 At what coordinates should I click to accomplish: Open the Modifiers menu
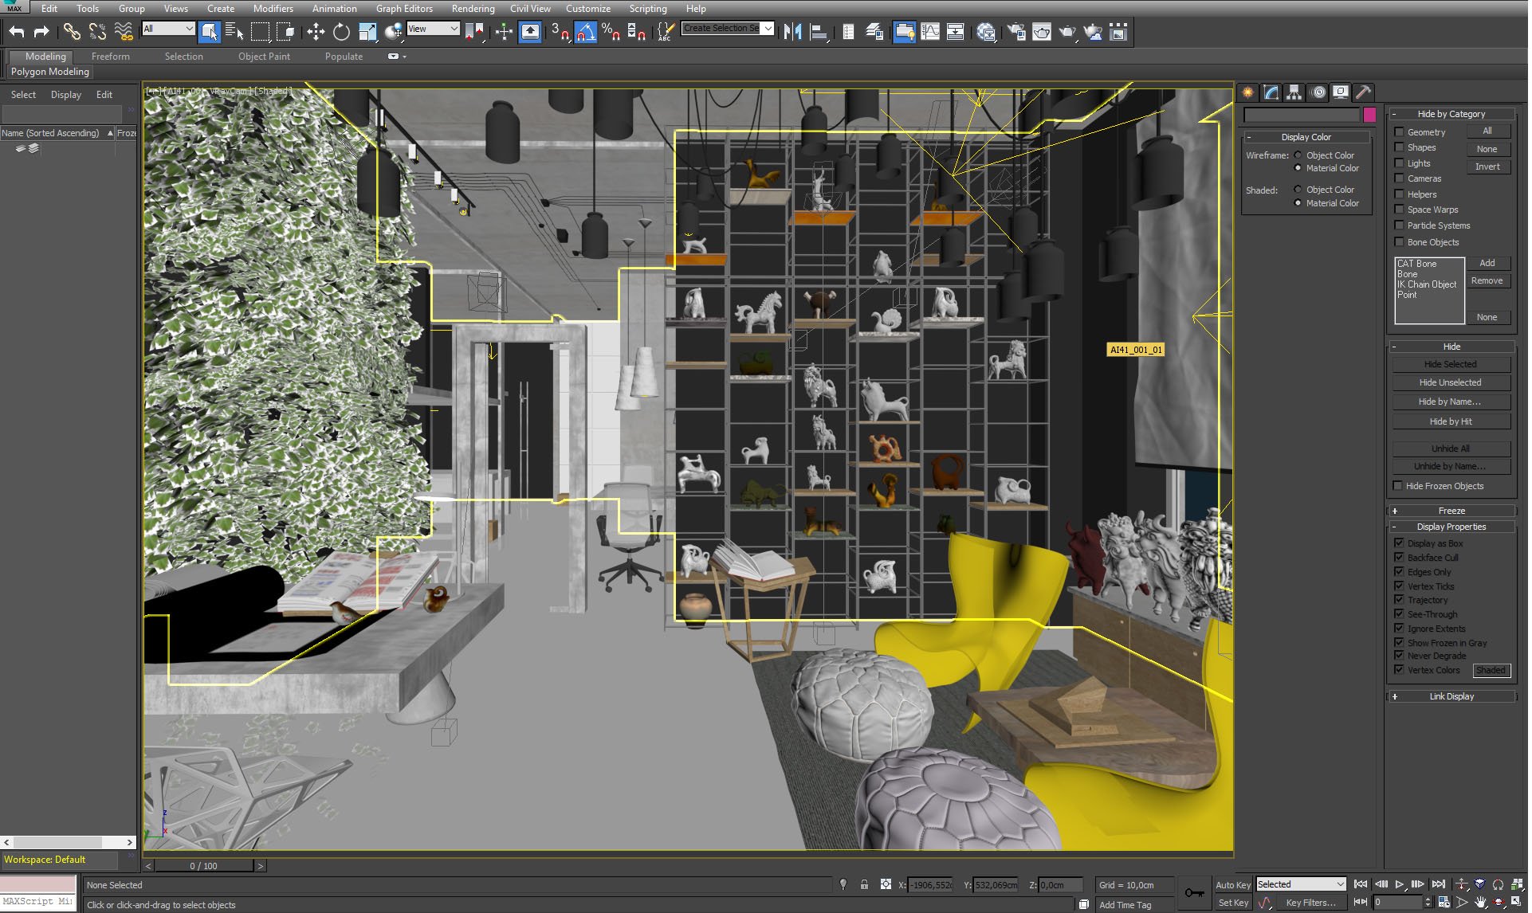click(273, 9)
